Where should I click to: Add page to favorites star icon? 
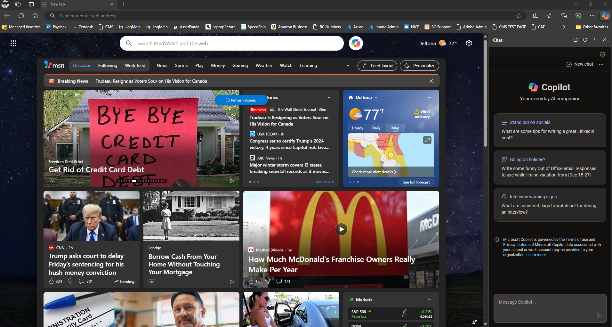pos(519,16)
